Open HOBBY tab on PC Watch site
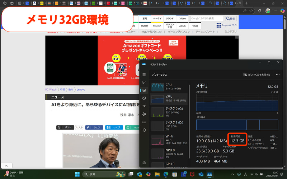 point(145,26)
